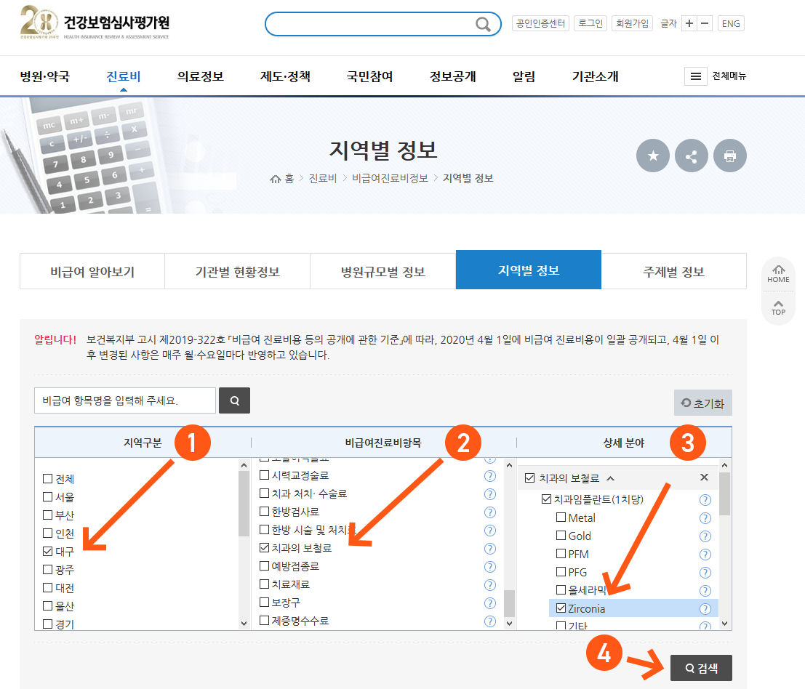Jump to TOP using side button
Viewport: 805px width, 689px height.
coord(778,308)
